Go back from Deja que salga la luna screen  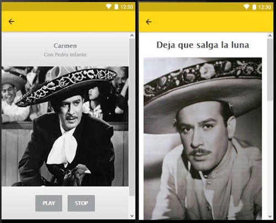148,22
